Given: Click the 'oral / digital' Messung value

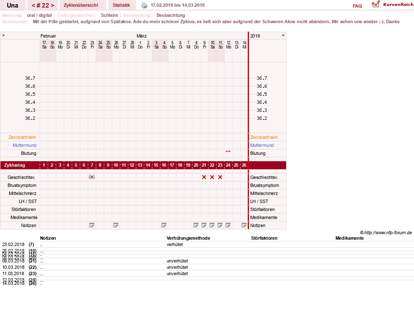Looking at the screenshot, I should [39, 15].
